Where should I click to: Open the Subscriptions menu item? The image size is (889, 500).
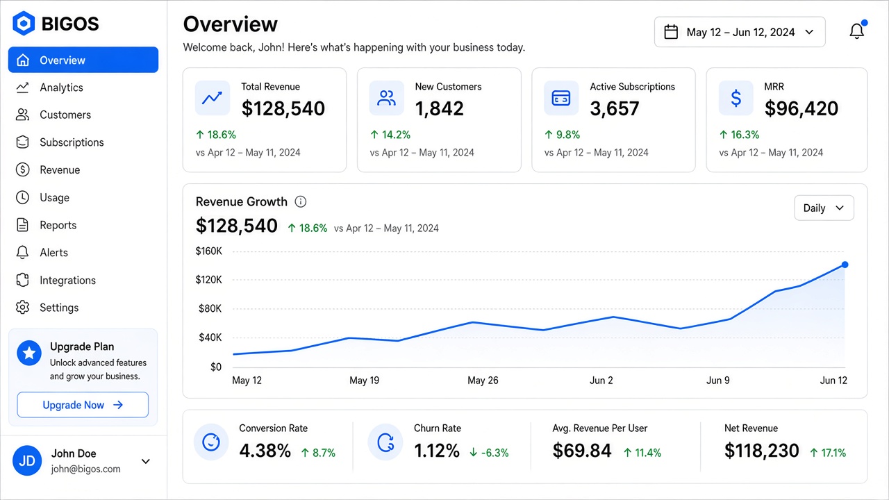[x=83, y=142]
